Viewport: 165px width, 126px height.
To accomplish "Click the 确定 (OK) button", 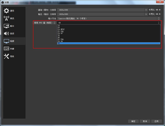I will pos(133,121).
